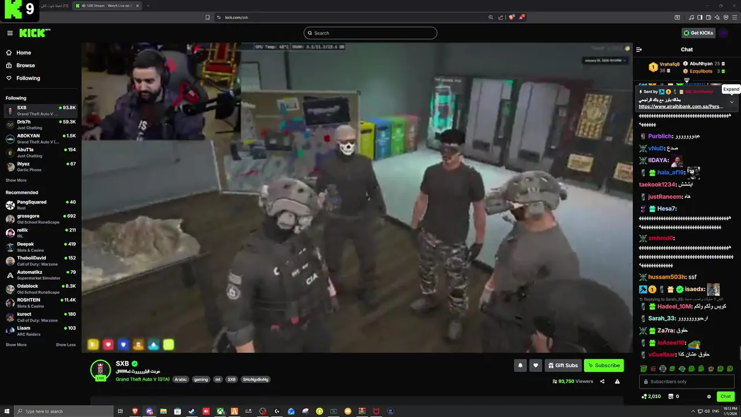Open recommended channel rellik
Viewport: 741px width, 417px height.
[41, 233]
